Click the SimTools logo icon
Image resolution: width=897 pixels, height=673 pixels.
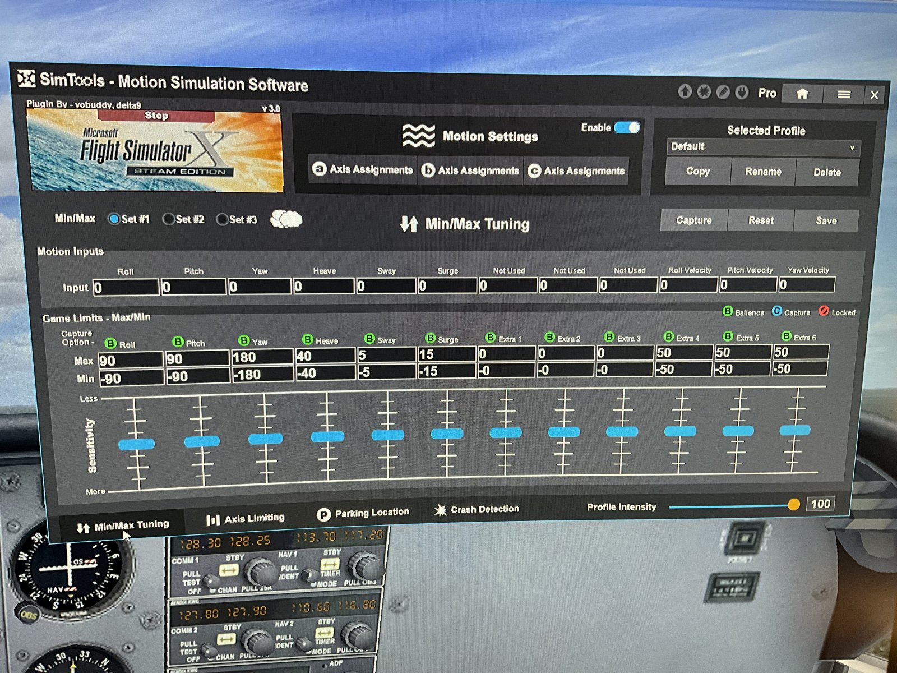tap(26, 79)
